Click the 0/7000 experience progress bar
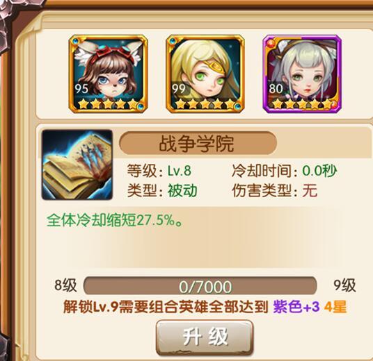The width and height of the screenshot is (373, 361). tap(200, 286)
